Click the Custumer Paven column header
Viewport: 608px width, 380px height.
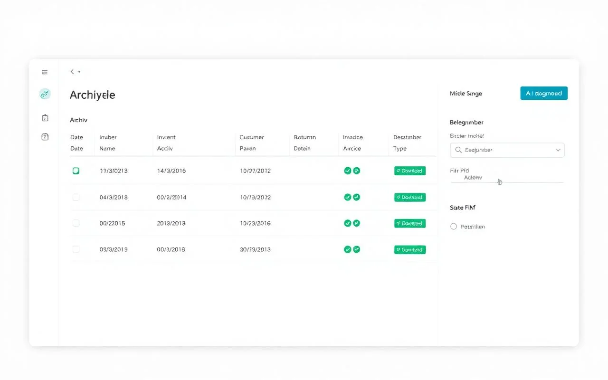(251, 143)
